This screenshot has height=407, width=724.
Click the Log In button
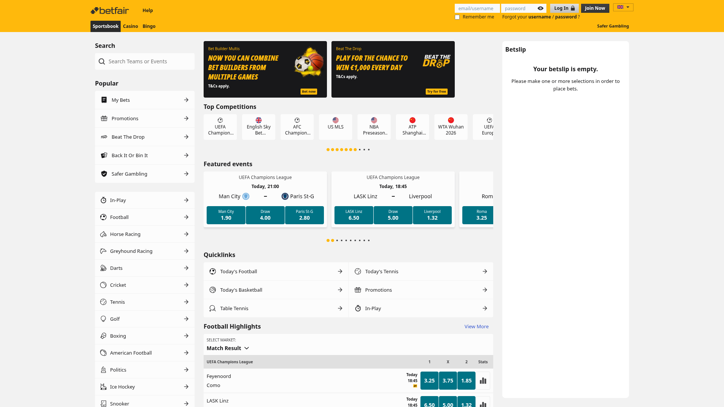564,8
